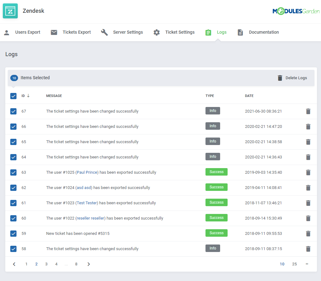The height and width of the screenshot is (281, 321).
Task: Sort by the TYPE column header
Action: point(210,96)
